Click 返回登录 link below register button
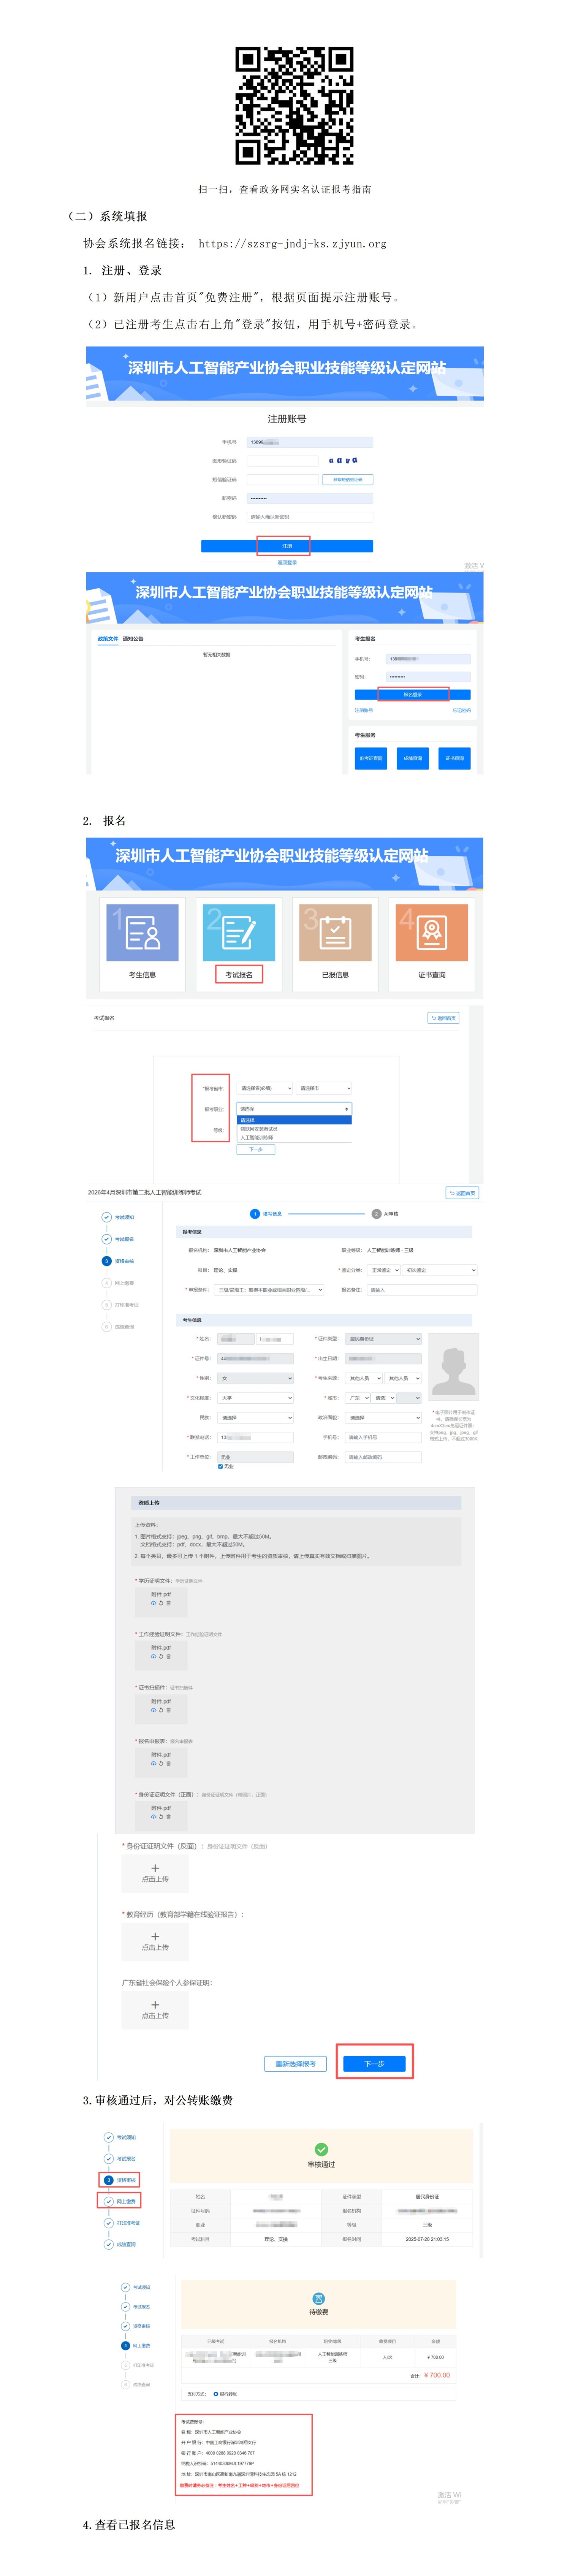 287,563
